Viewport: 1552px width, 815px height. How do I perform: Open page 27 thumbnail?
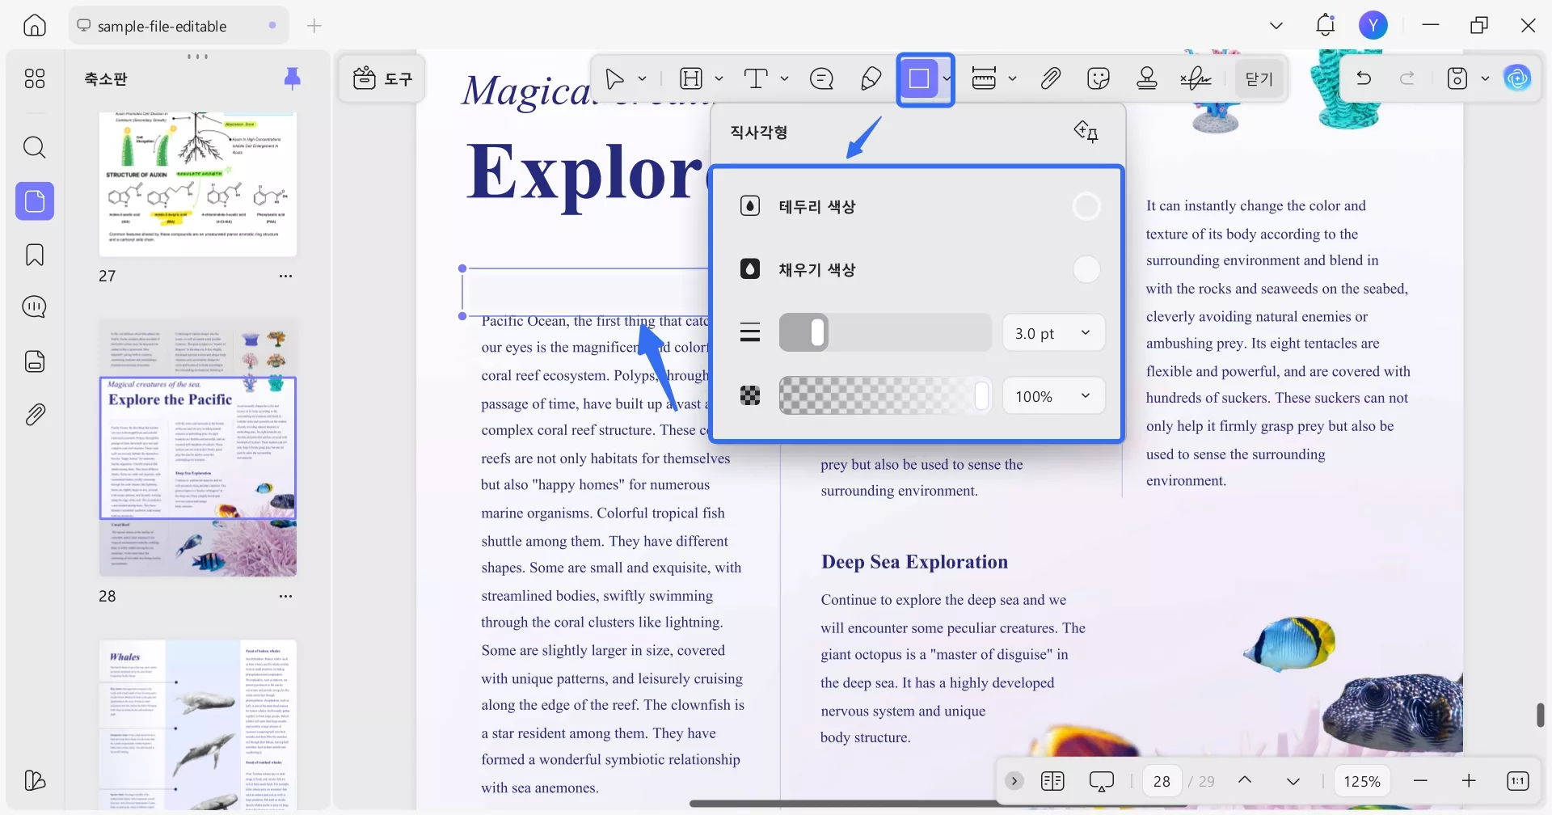click(198, 184)
